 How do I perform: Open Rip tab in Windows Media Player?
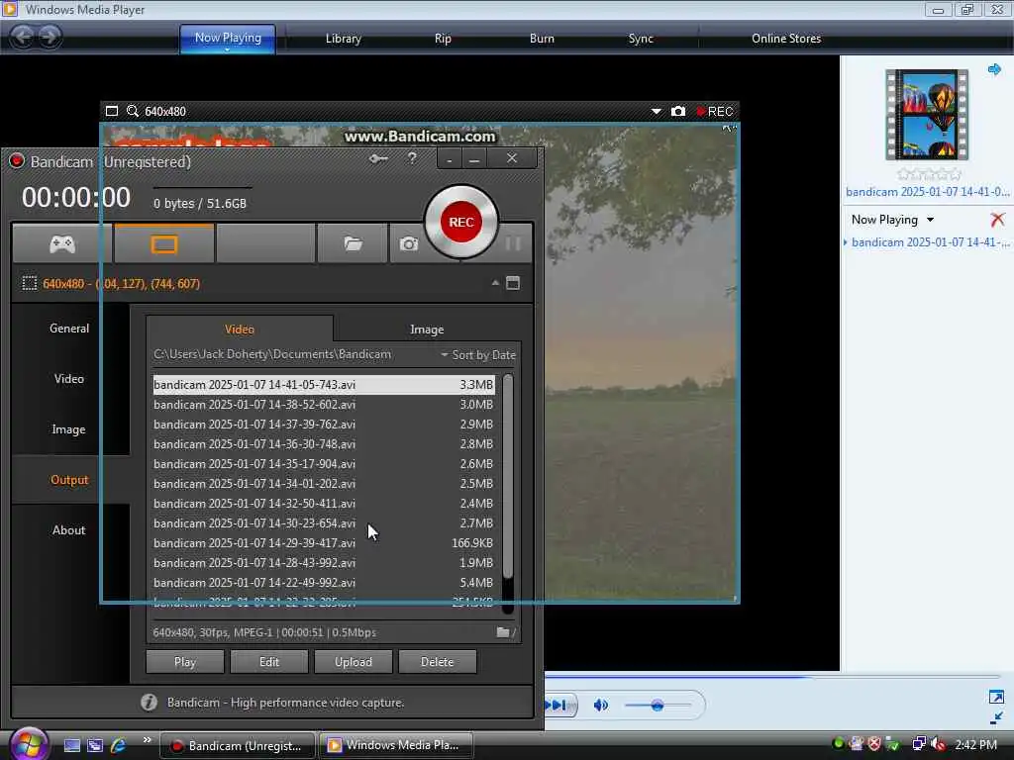[443, 39]
